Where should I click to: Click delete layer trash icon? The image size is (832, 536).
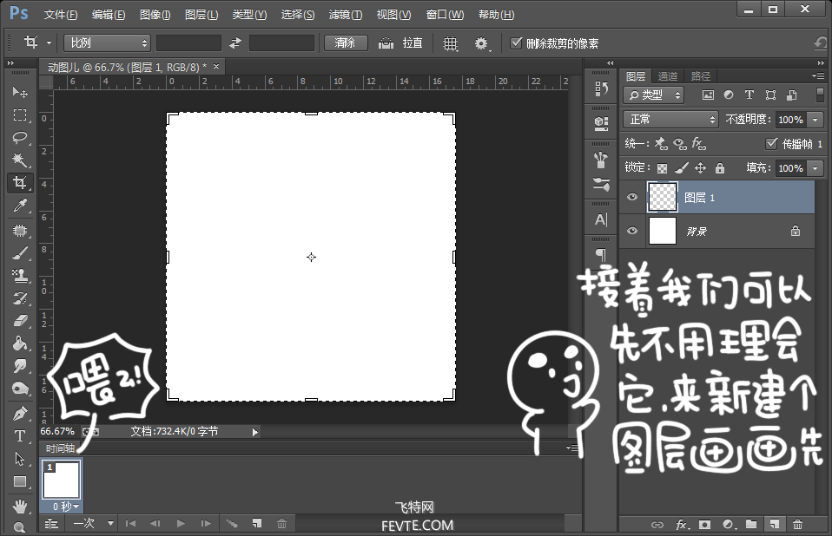[797, 525]
